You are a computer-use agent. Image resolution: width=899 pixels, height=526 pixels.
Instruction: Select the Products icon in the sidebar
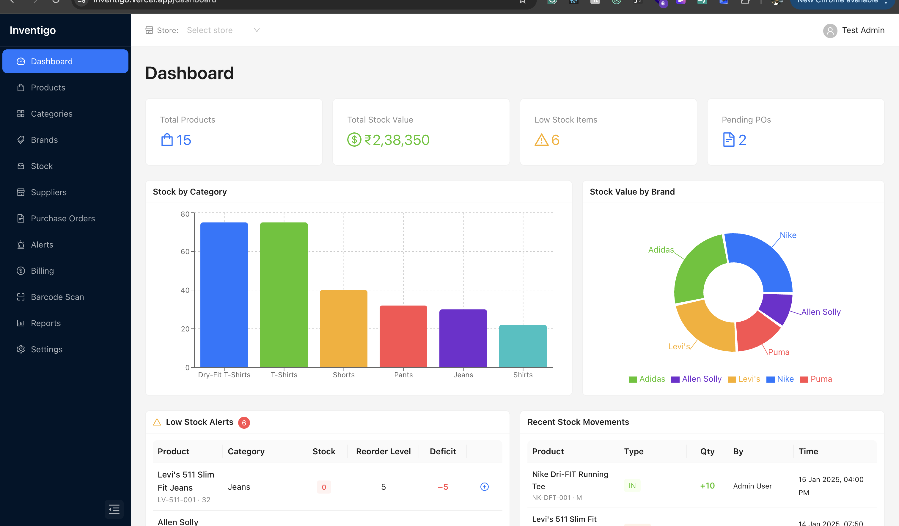click(x=21, y=87)
